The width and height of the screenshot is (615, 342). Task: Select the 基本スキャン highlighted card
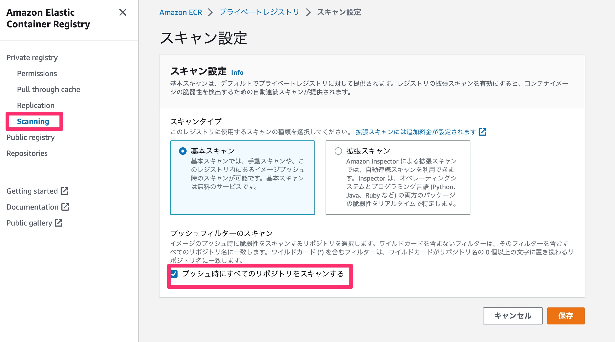pos(242,178)
